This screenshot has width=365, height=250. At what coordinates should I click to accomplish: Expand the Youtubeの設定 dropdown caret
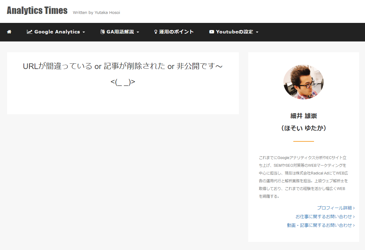tap(257, 32)
